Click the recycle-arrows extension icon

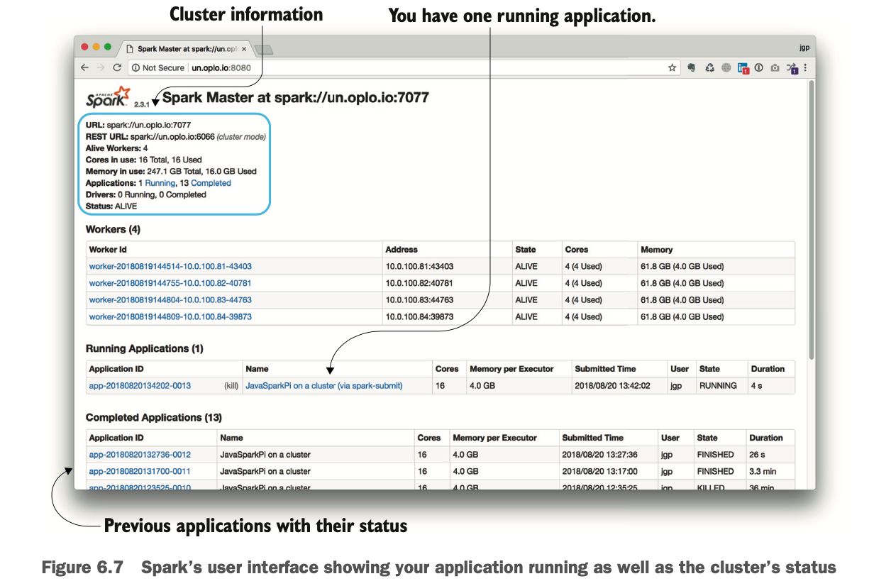[x=709, y=67]
